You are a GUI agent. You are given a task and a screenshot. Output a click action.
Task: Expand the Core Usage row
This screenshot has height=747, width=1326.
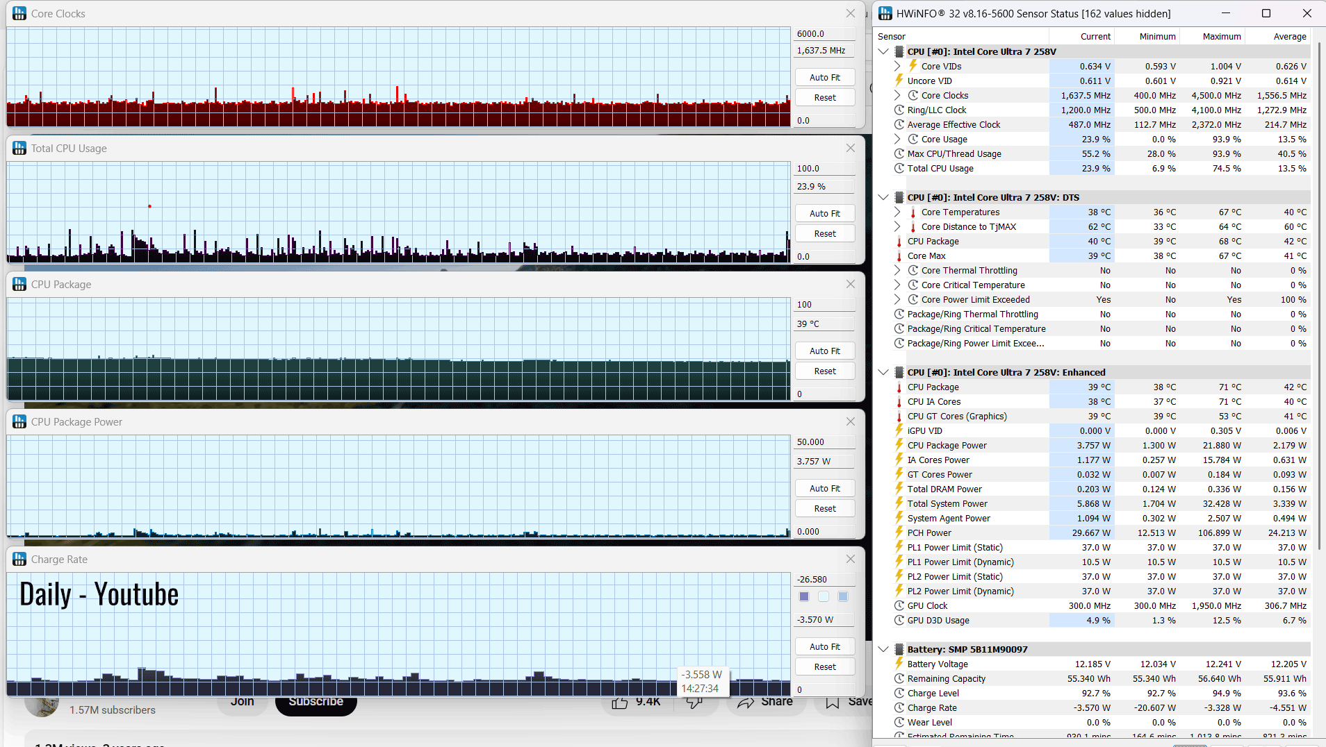point(897,139)
